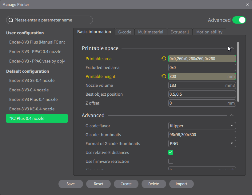Close the Manage Printer dialog

pos(247,5)
